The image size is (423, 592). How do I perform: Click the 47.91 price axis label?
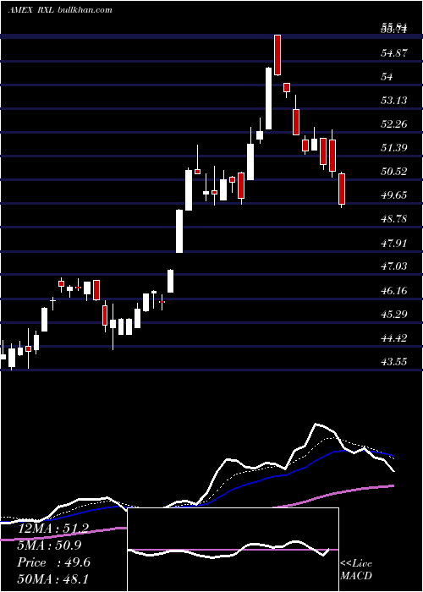coord(394,243)
